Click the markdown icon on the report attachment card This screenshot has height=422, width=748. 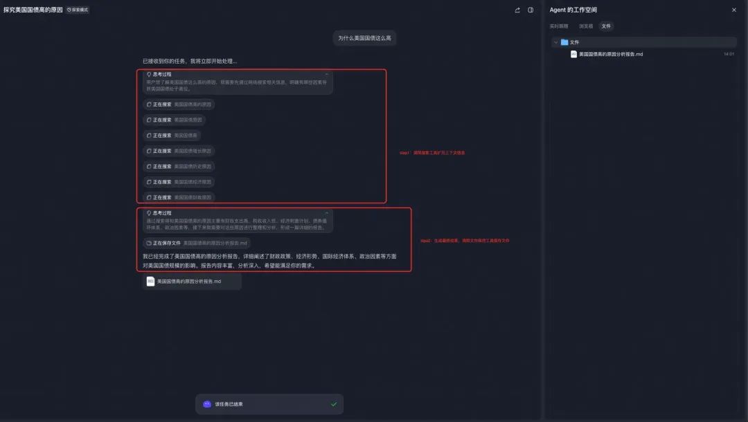click(x=149, y=281)
